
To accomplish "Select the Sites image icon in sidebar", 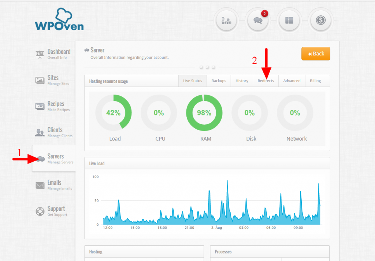I will [x=40, y=80].
